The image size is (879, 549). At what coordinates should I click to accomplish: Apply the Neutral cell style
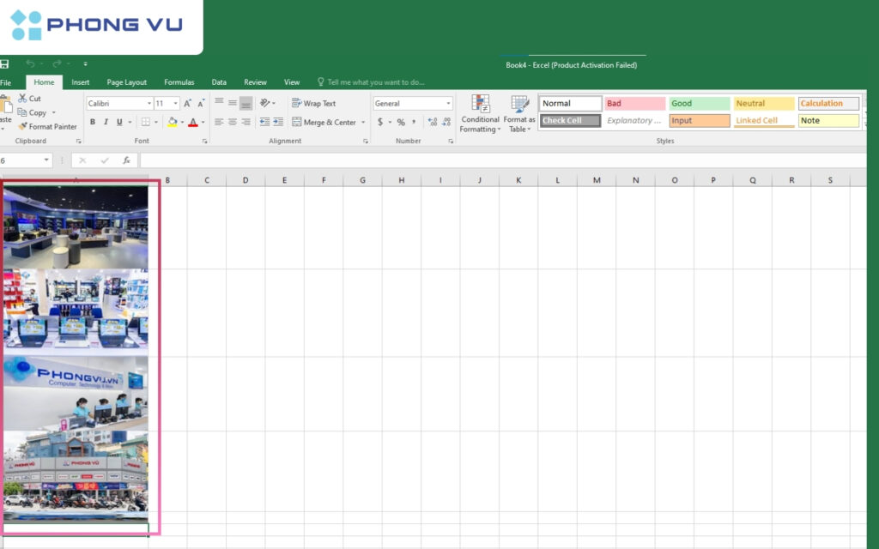click(764, 104)
